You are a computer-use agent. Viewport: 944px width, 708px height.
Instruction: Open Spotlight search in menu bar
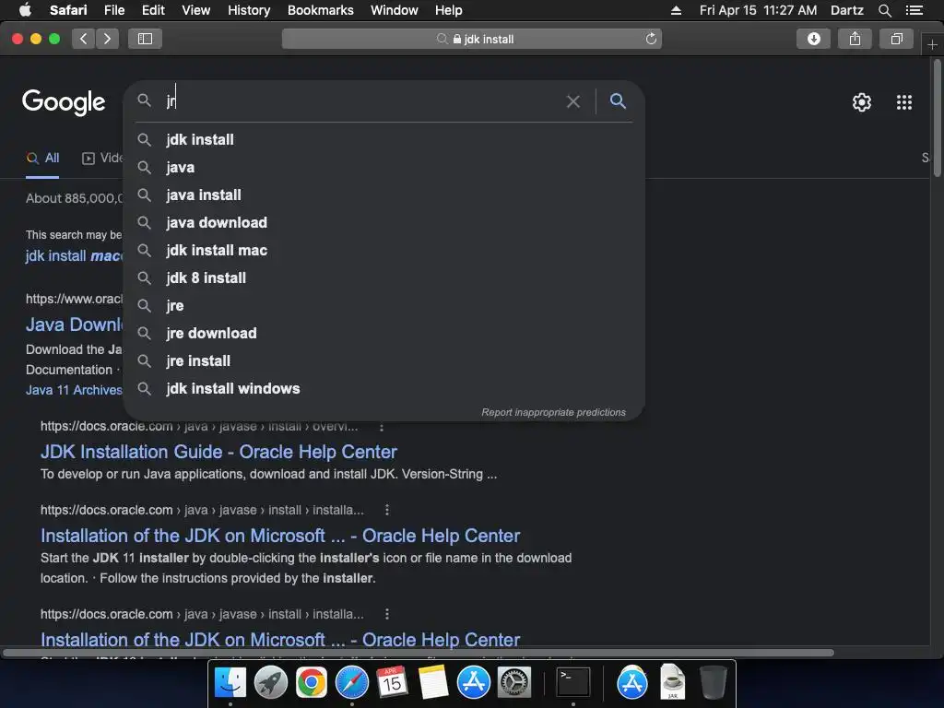[x=884, y=10]
